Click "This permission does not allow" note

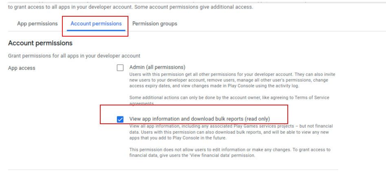pyautogui.click(x=230, y=152)
